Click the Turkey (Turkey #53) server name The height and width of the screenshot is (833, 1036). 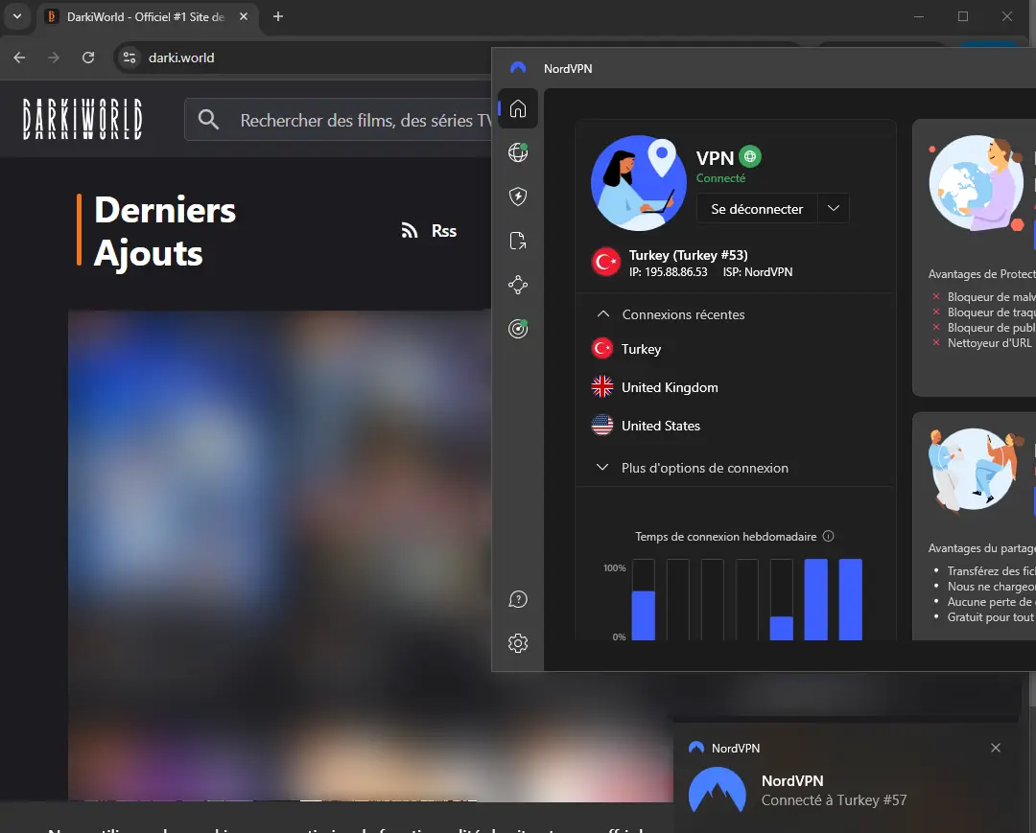coord(689,255)
